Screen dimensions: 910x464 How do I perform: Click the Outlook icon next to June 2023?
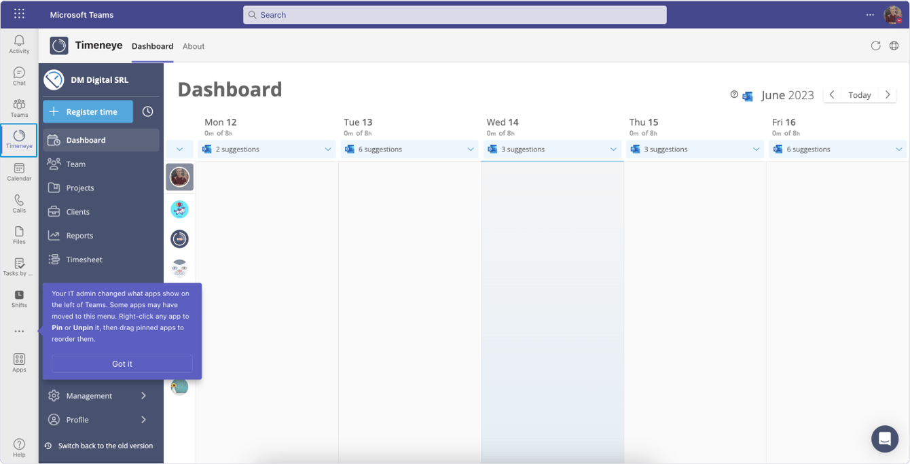tap(748, 96)
